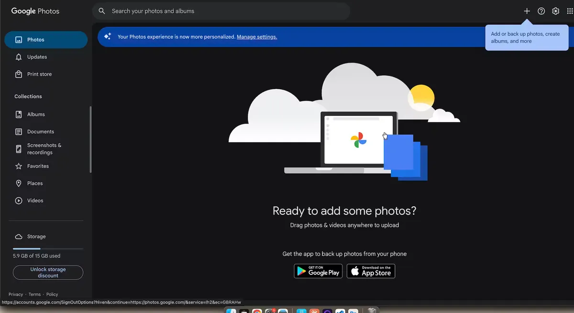Screen dimensions: 574x313
Task: Click the pinwheel logo on the laptop illustration
Action: 359,140
